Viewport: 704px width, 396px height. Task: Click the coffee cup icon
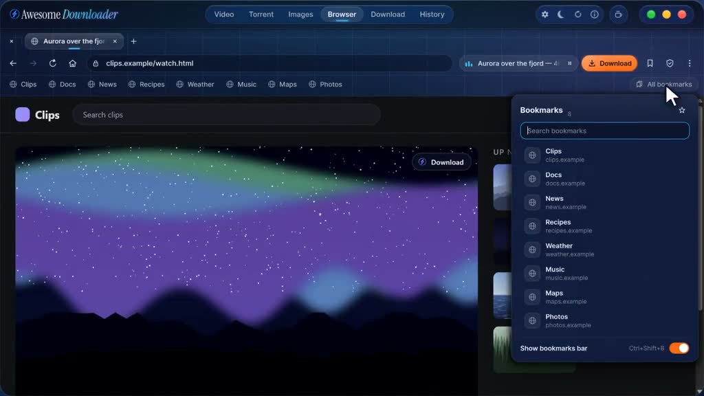[619, 14]
